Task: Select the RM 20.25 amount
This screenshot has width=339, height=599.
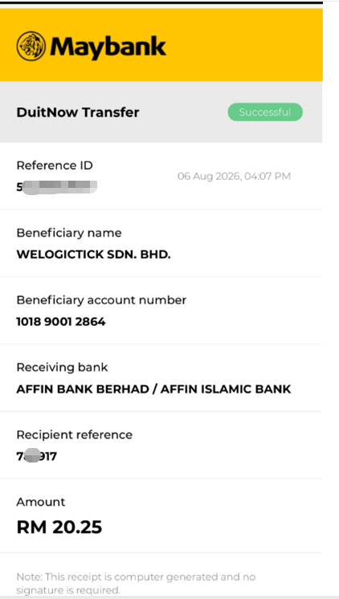Action: click(x=59, y=528)
